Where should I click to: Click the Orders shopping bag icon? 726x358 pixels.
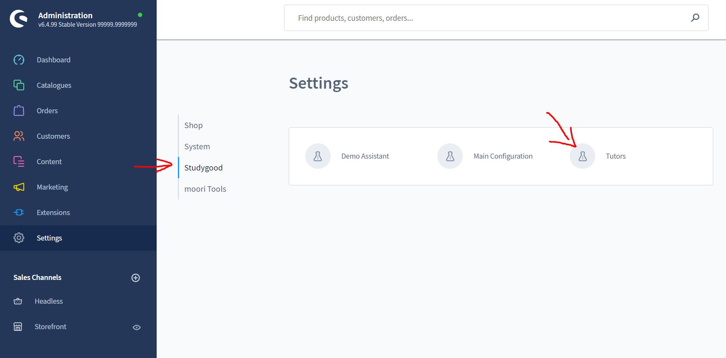[x=19, y=111]
